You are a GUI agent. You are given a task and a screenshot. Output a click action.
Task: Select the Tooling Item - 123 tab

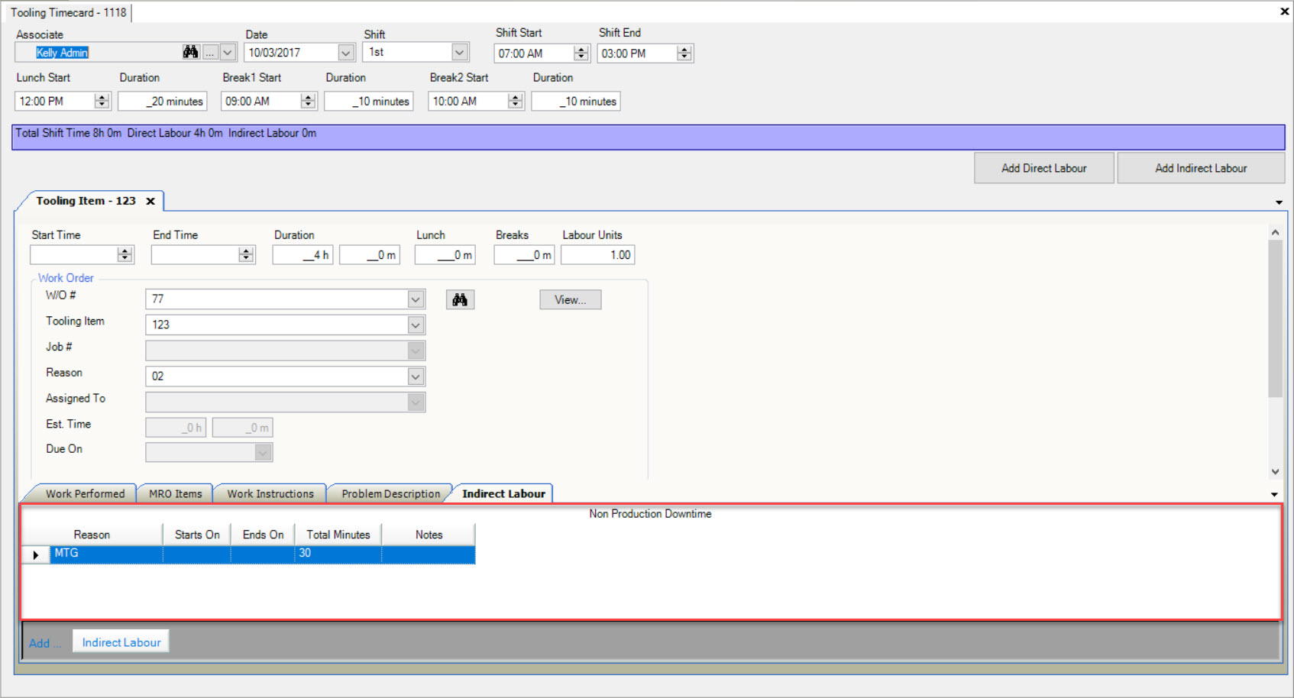click(86, 201)
